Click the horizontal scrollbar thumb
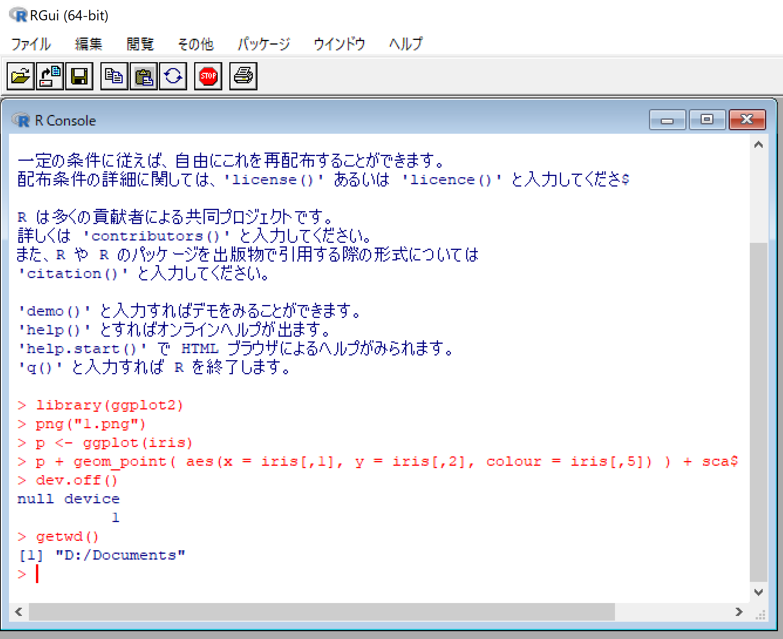The image size is (783, 639). [x=322, y=612]
